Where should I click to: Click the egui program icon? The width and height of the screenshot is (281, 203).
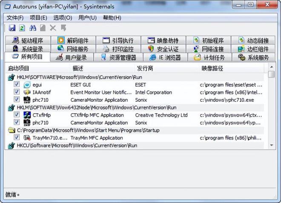tap(27, 85)
